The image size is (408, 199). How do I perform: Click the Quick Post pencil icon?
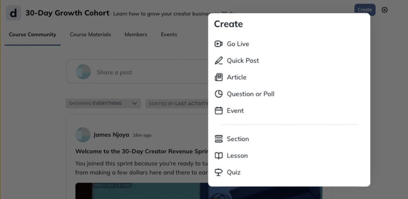coord(218,61)
